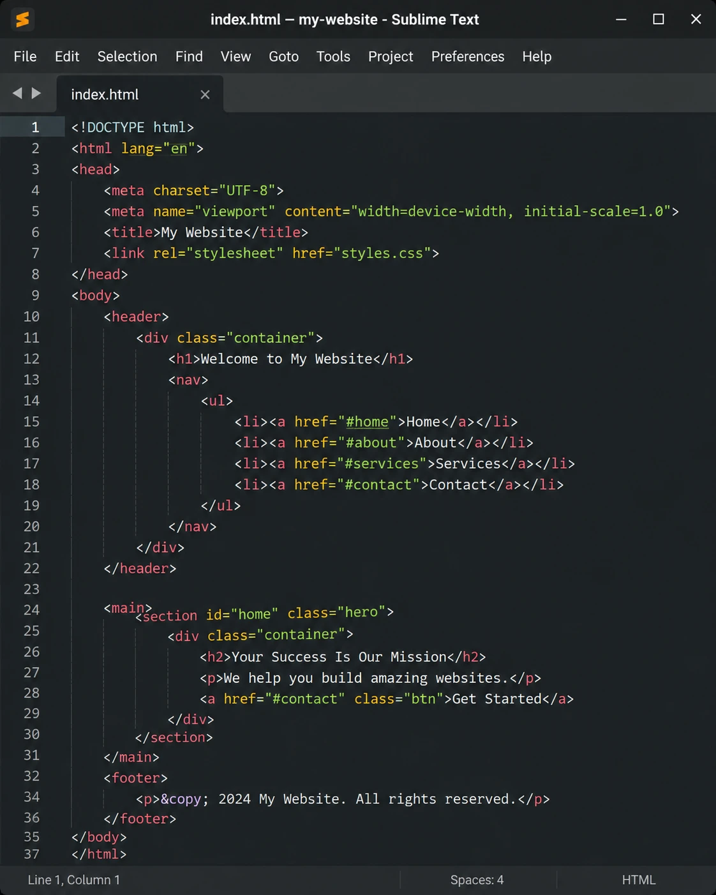Click the &copy; entity text
The image size is (716, 895).
(x=184, y=799)
